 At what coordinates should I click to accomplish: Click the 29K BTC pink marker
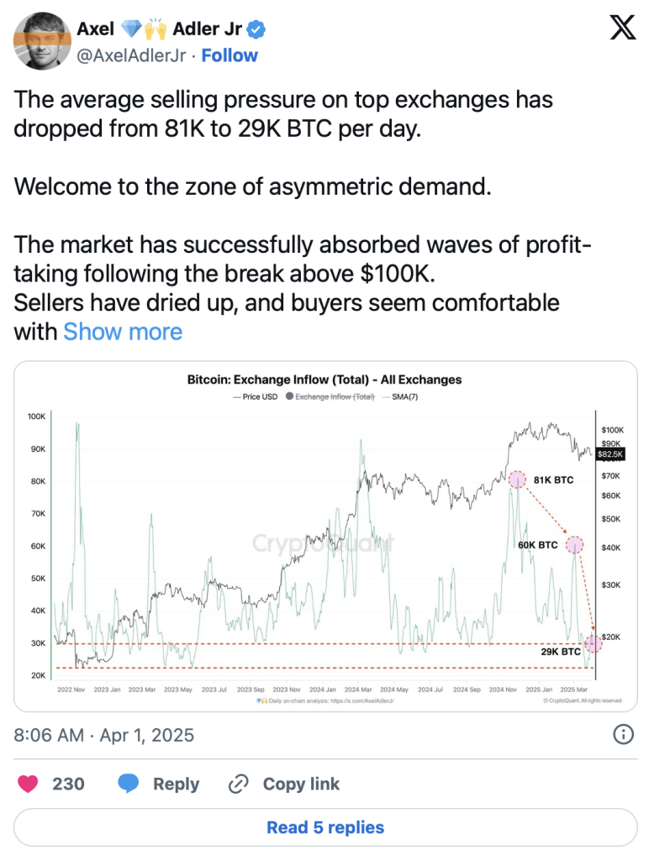pyautogui.click(x=594, y=644)
